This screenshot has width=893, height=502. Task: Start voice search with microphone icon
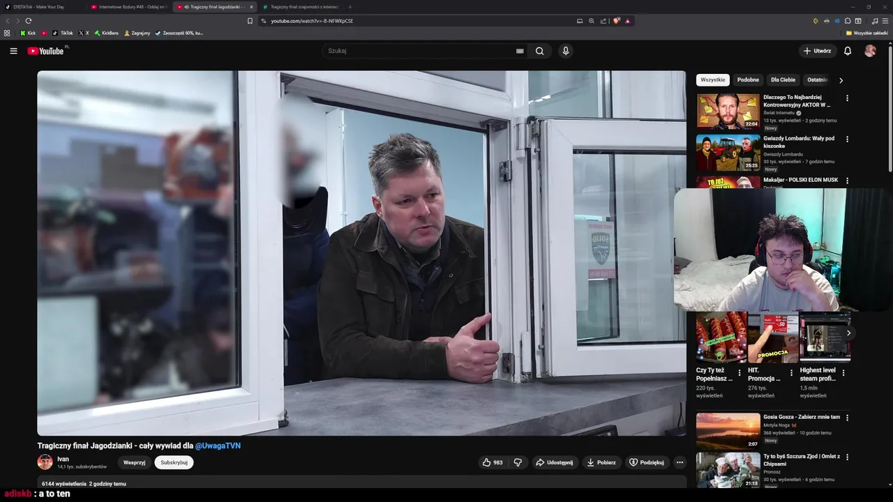[566, 51]
